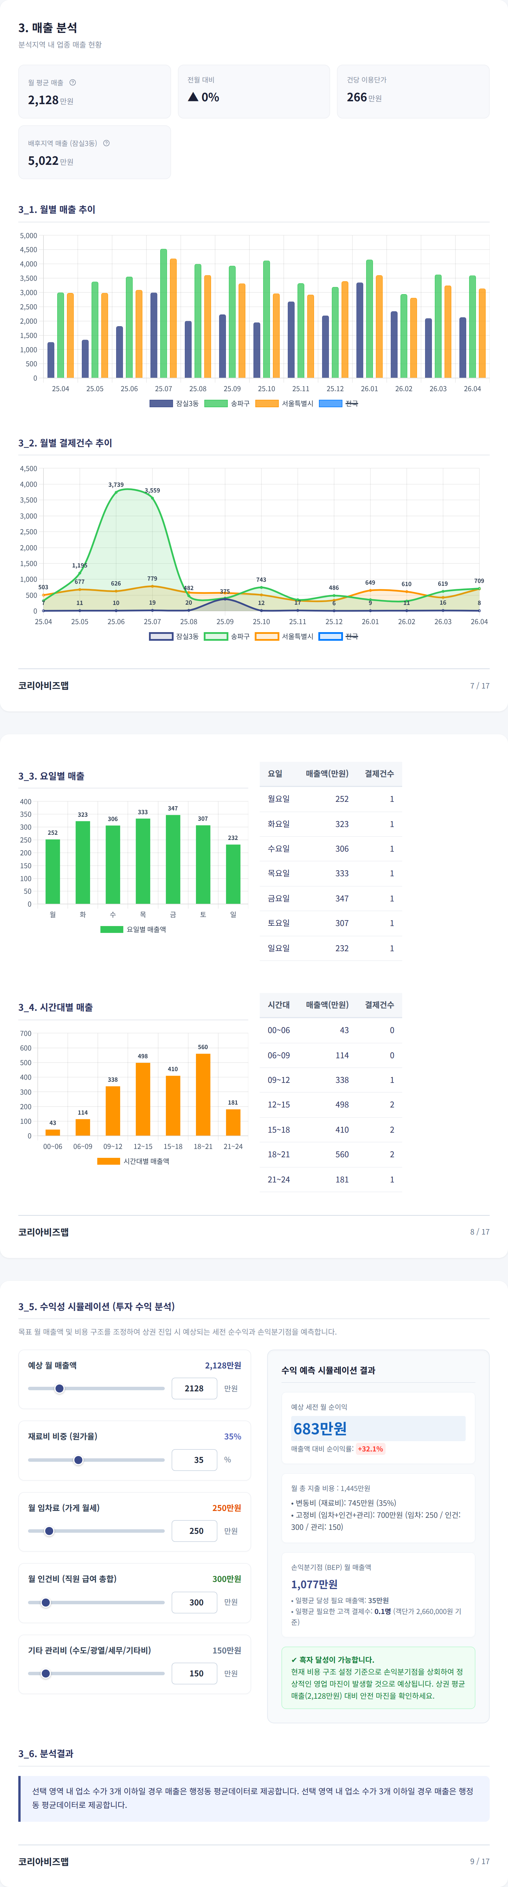
Task: Toggle 서울특별시 legend in 월별 결제건수 추이 chart
Action: [284, 636]
